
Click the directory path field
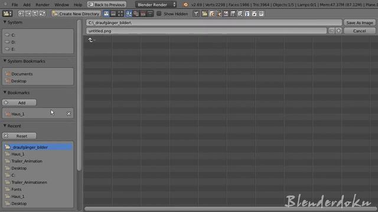coord(214,22)
